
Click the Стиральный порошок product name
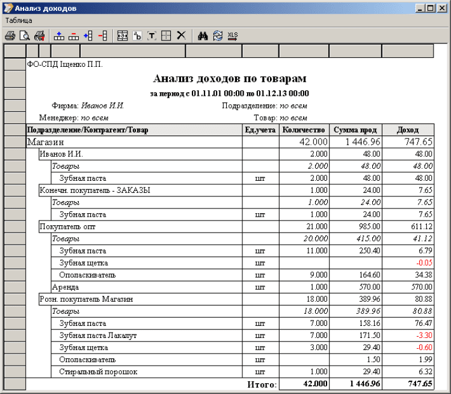click(x=98, y=372)
